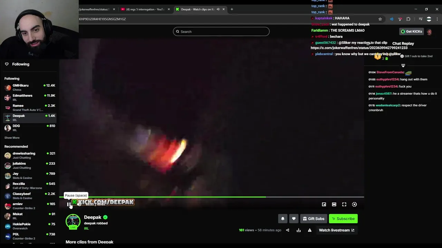Open Classybeef recommended channel

(30, 196)
